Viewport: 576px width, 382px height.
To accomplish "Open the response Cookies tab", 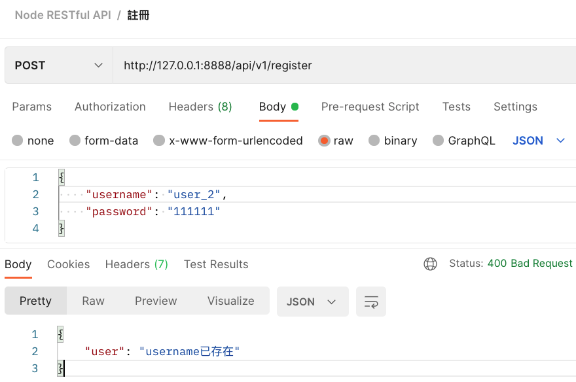I will [68, 264].
